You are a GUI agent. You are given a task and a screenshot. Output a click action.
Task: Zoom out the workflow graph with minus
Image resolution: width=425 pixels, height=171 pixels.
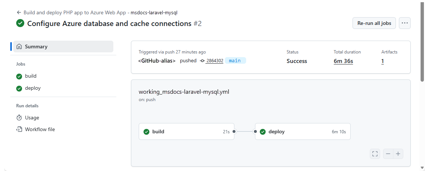tap(388, 154)
